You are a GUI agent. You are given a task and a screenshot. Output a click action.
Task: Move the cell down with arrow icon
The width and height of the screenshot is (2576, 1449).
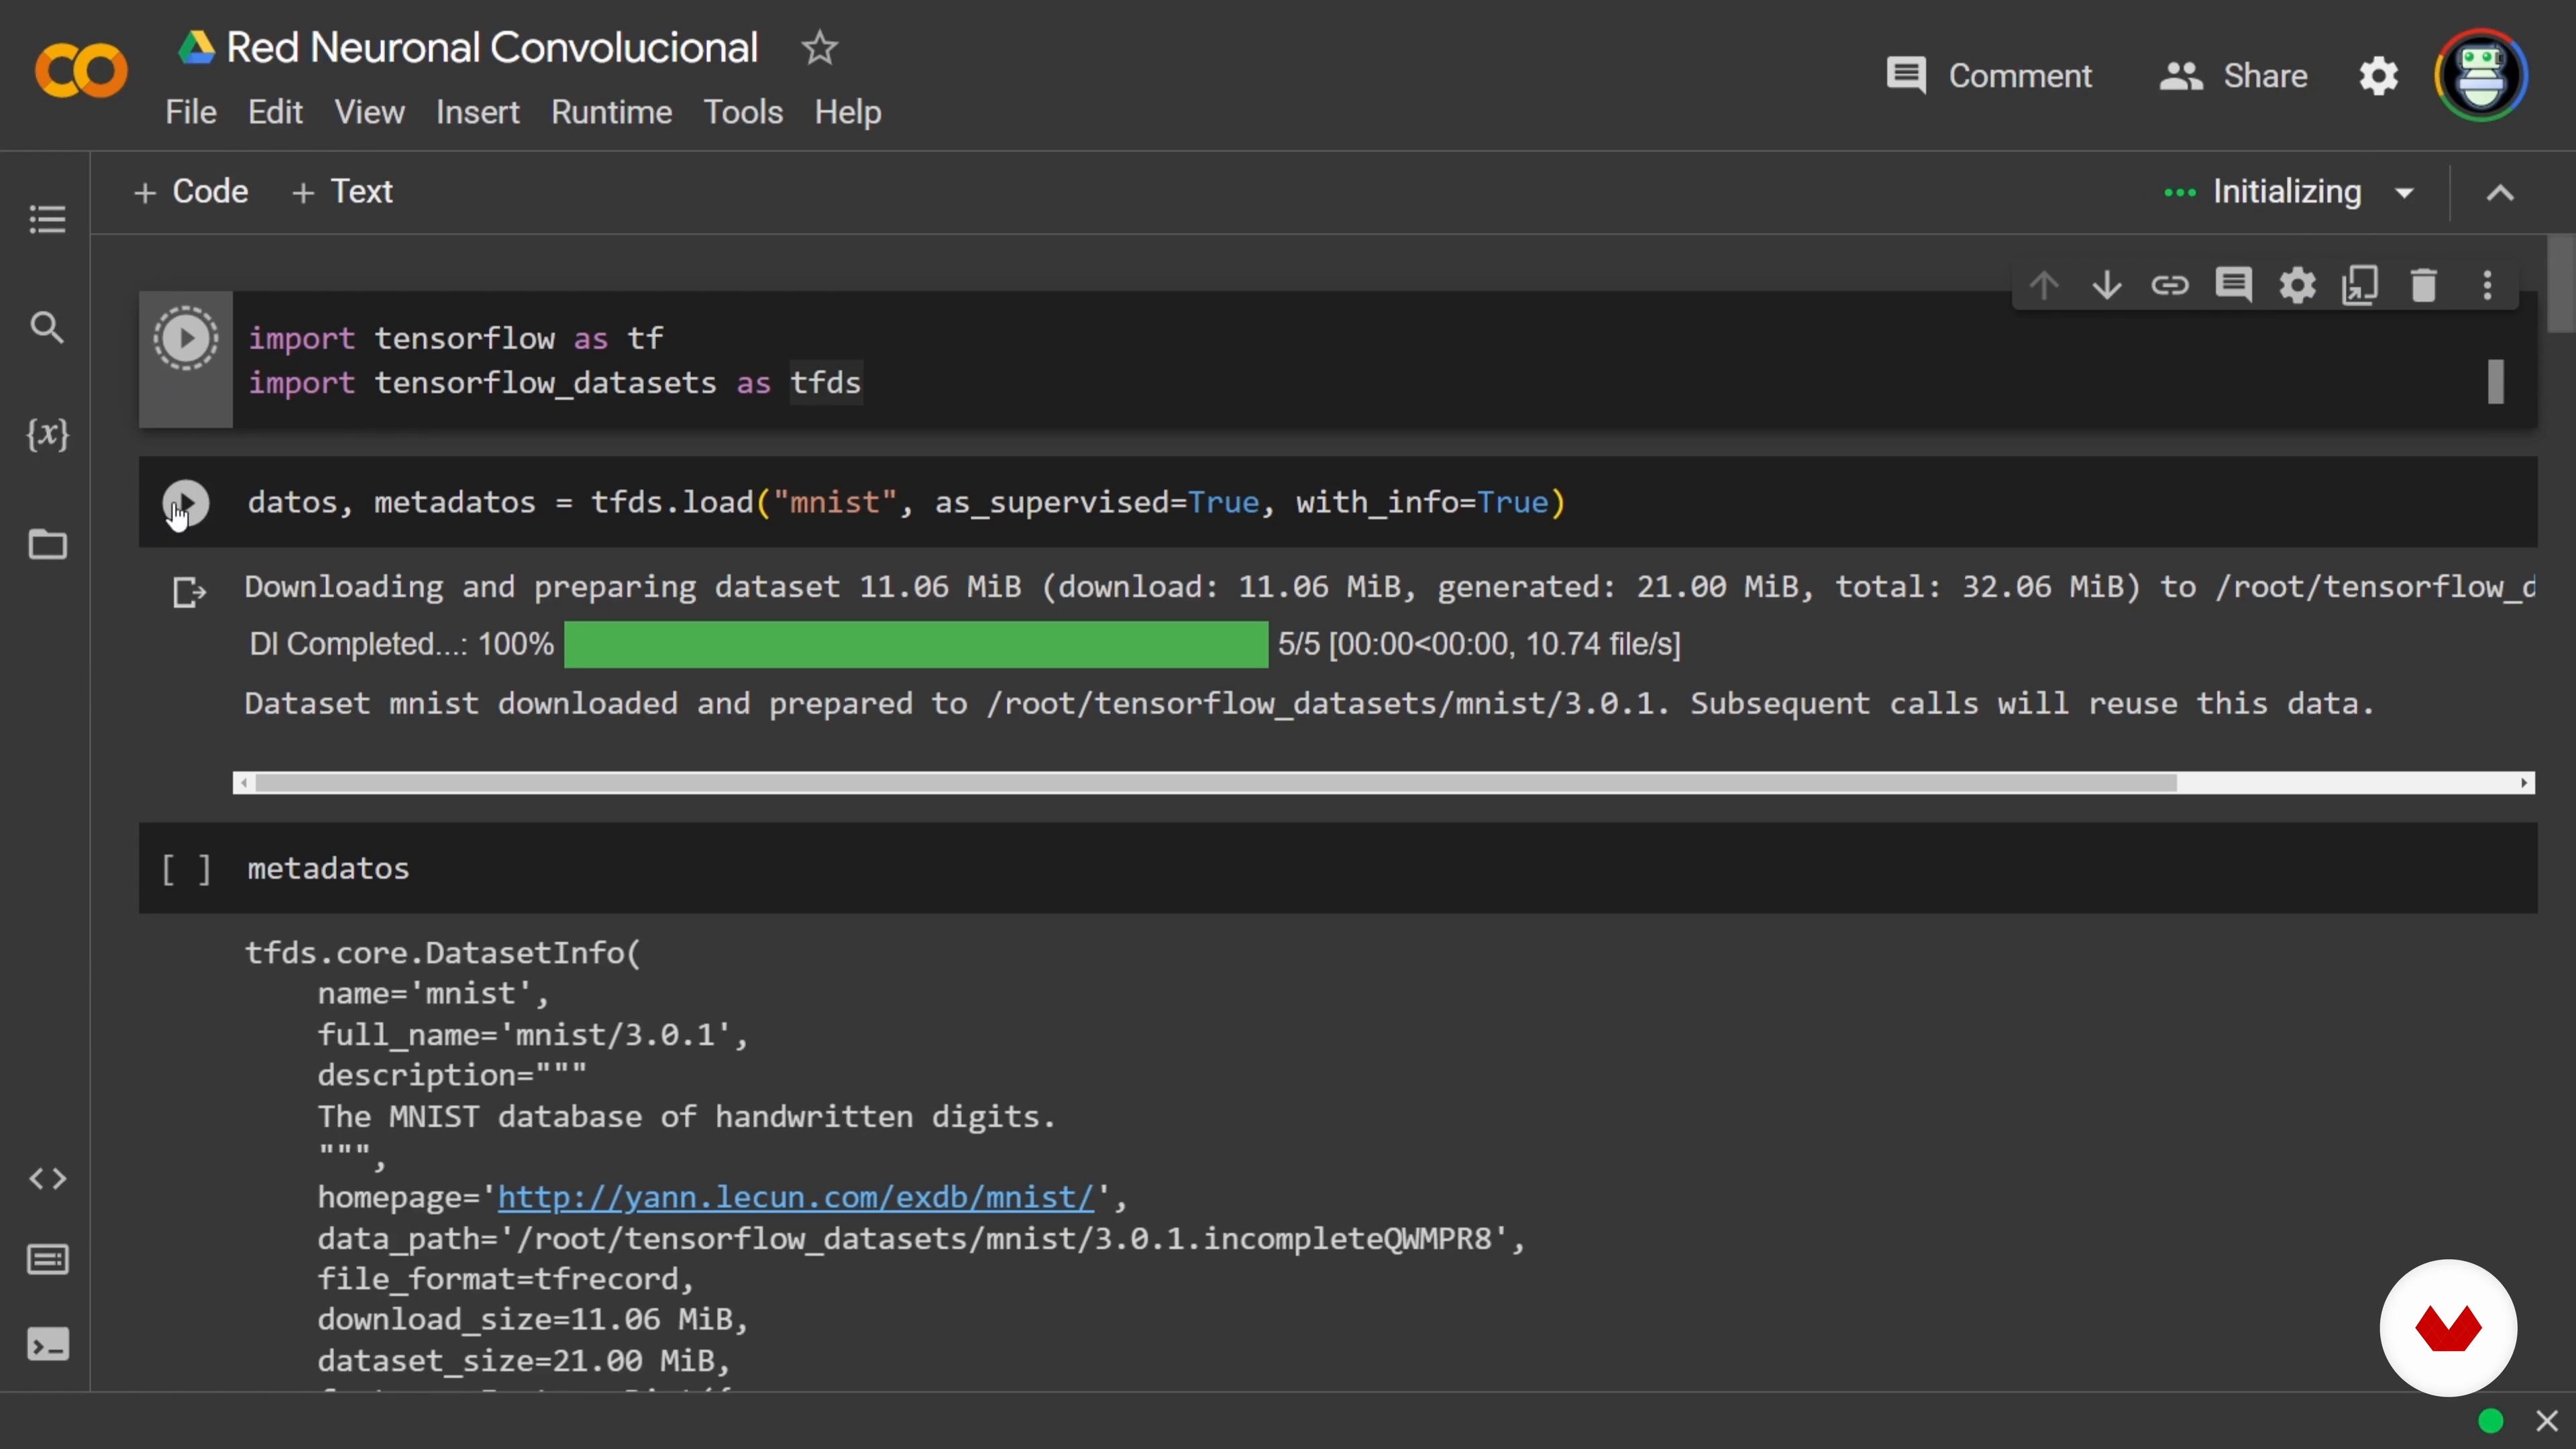coord(2106,286)
